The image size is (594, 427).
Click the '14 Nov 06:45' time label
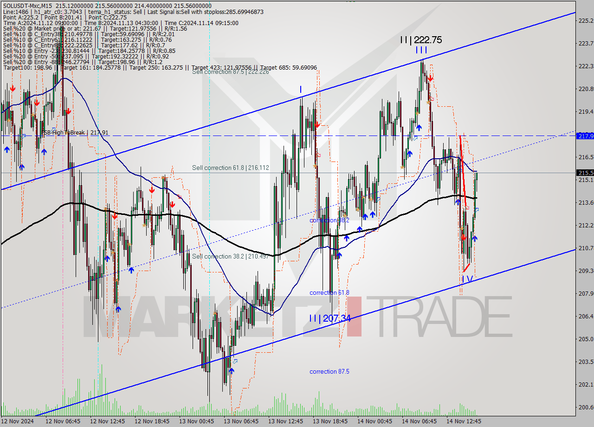click(x=420, y=421)
